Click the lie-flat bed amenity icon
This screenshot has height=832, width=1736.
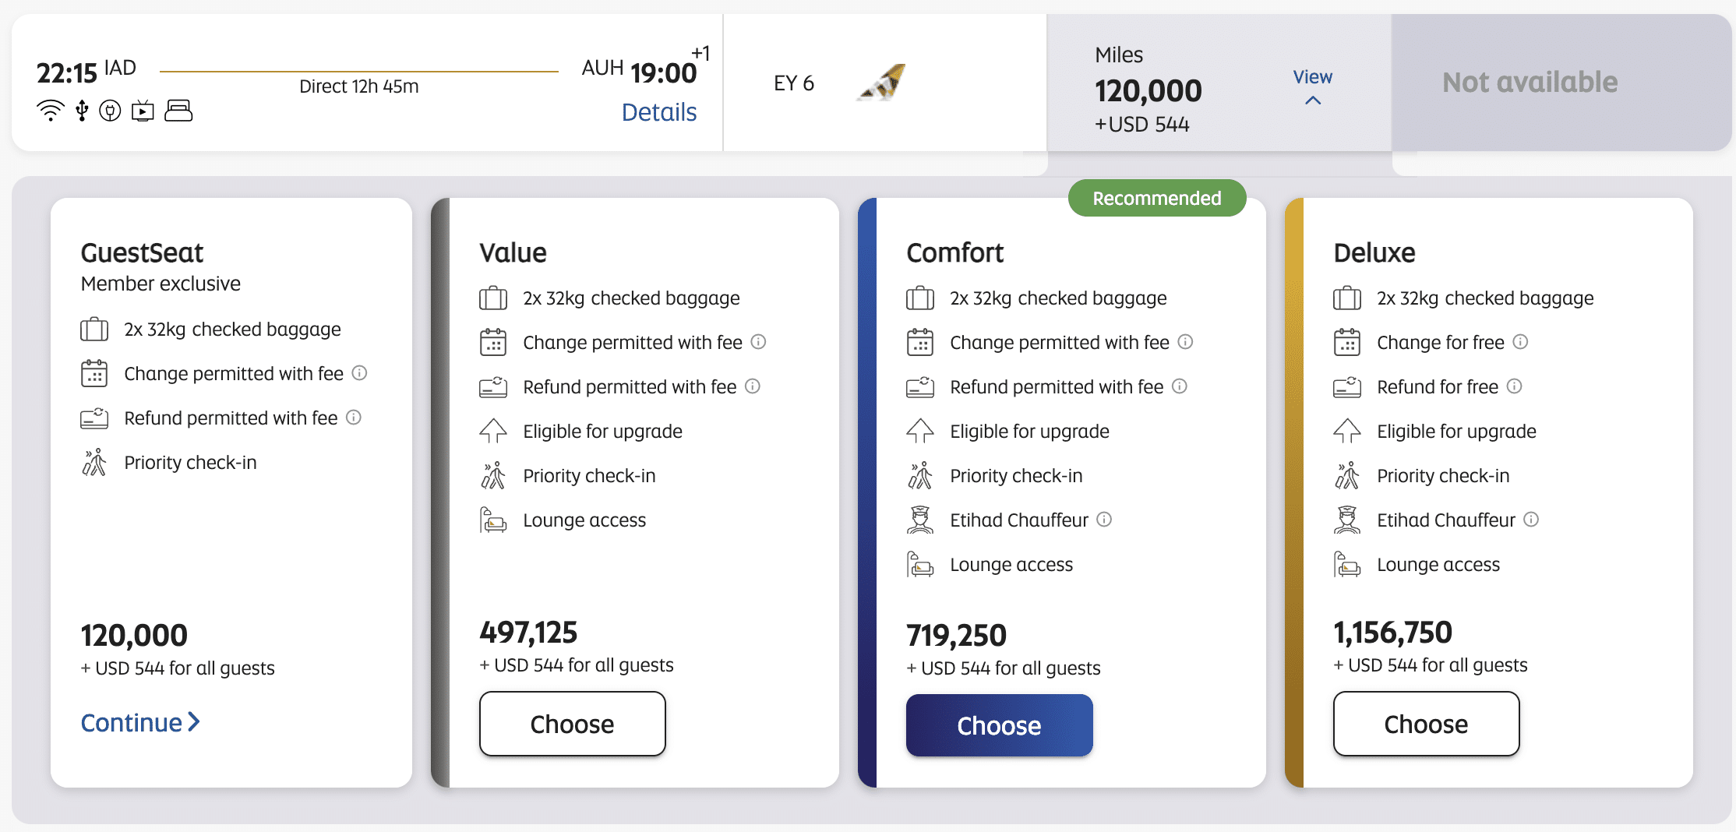[x=178, y=111]
